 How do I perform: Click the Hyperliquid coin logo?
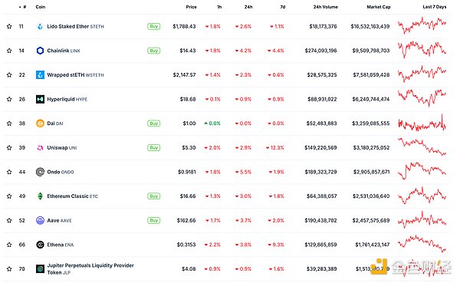coord(40,99)
